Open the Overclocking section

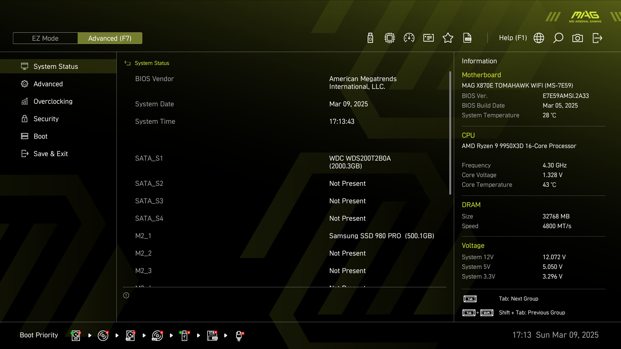point(58,101)
